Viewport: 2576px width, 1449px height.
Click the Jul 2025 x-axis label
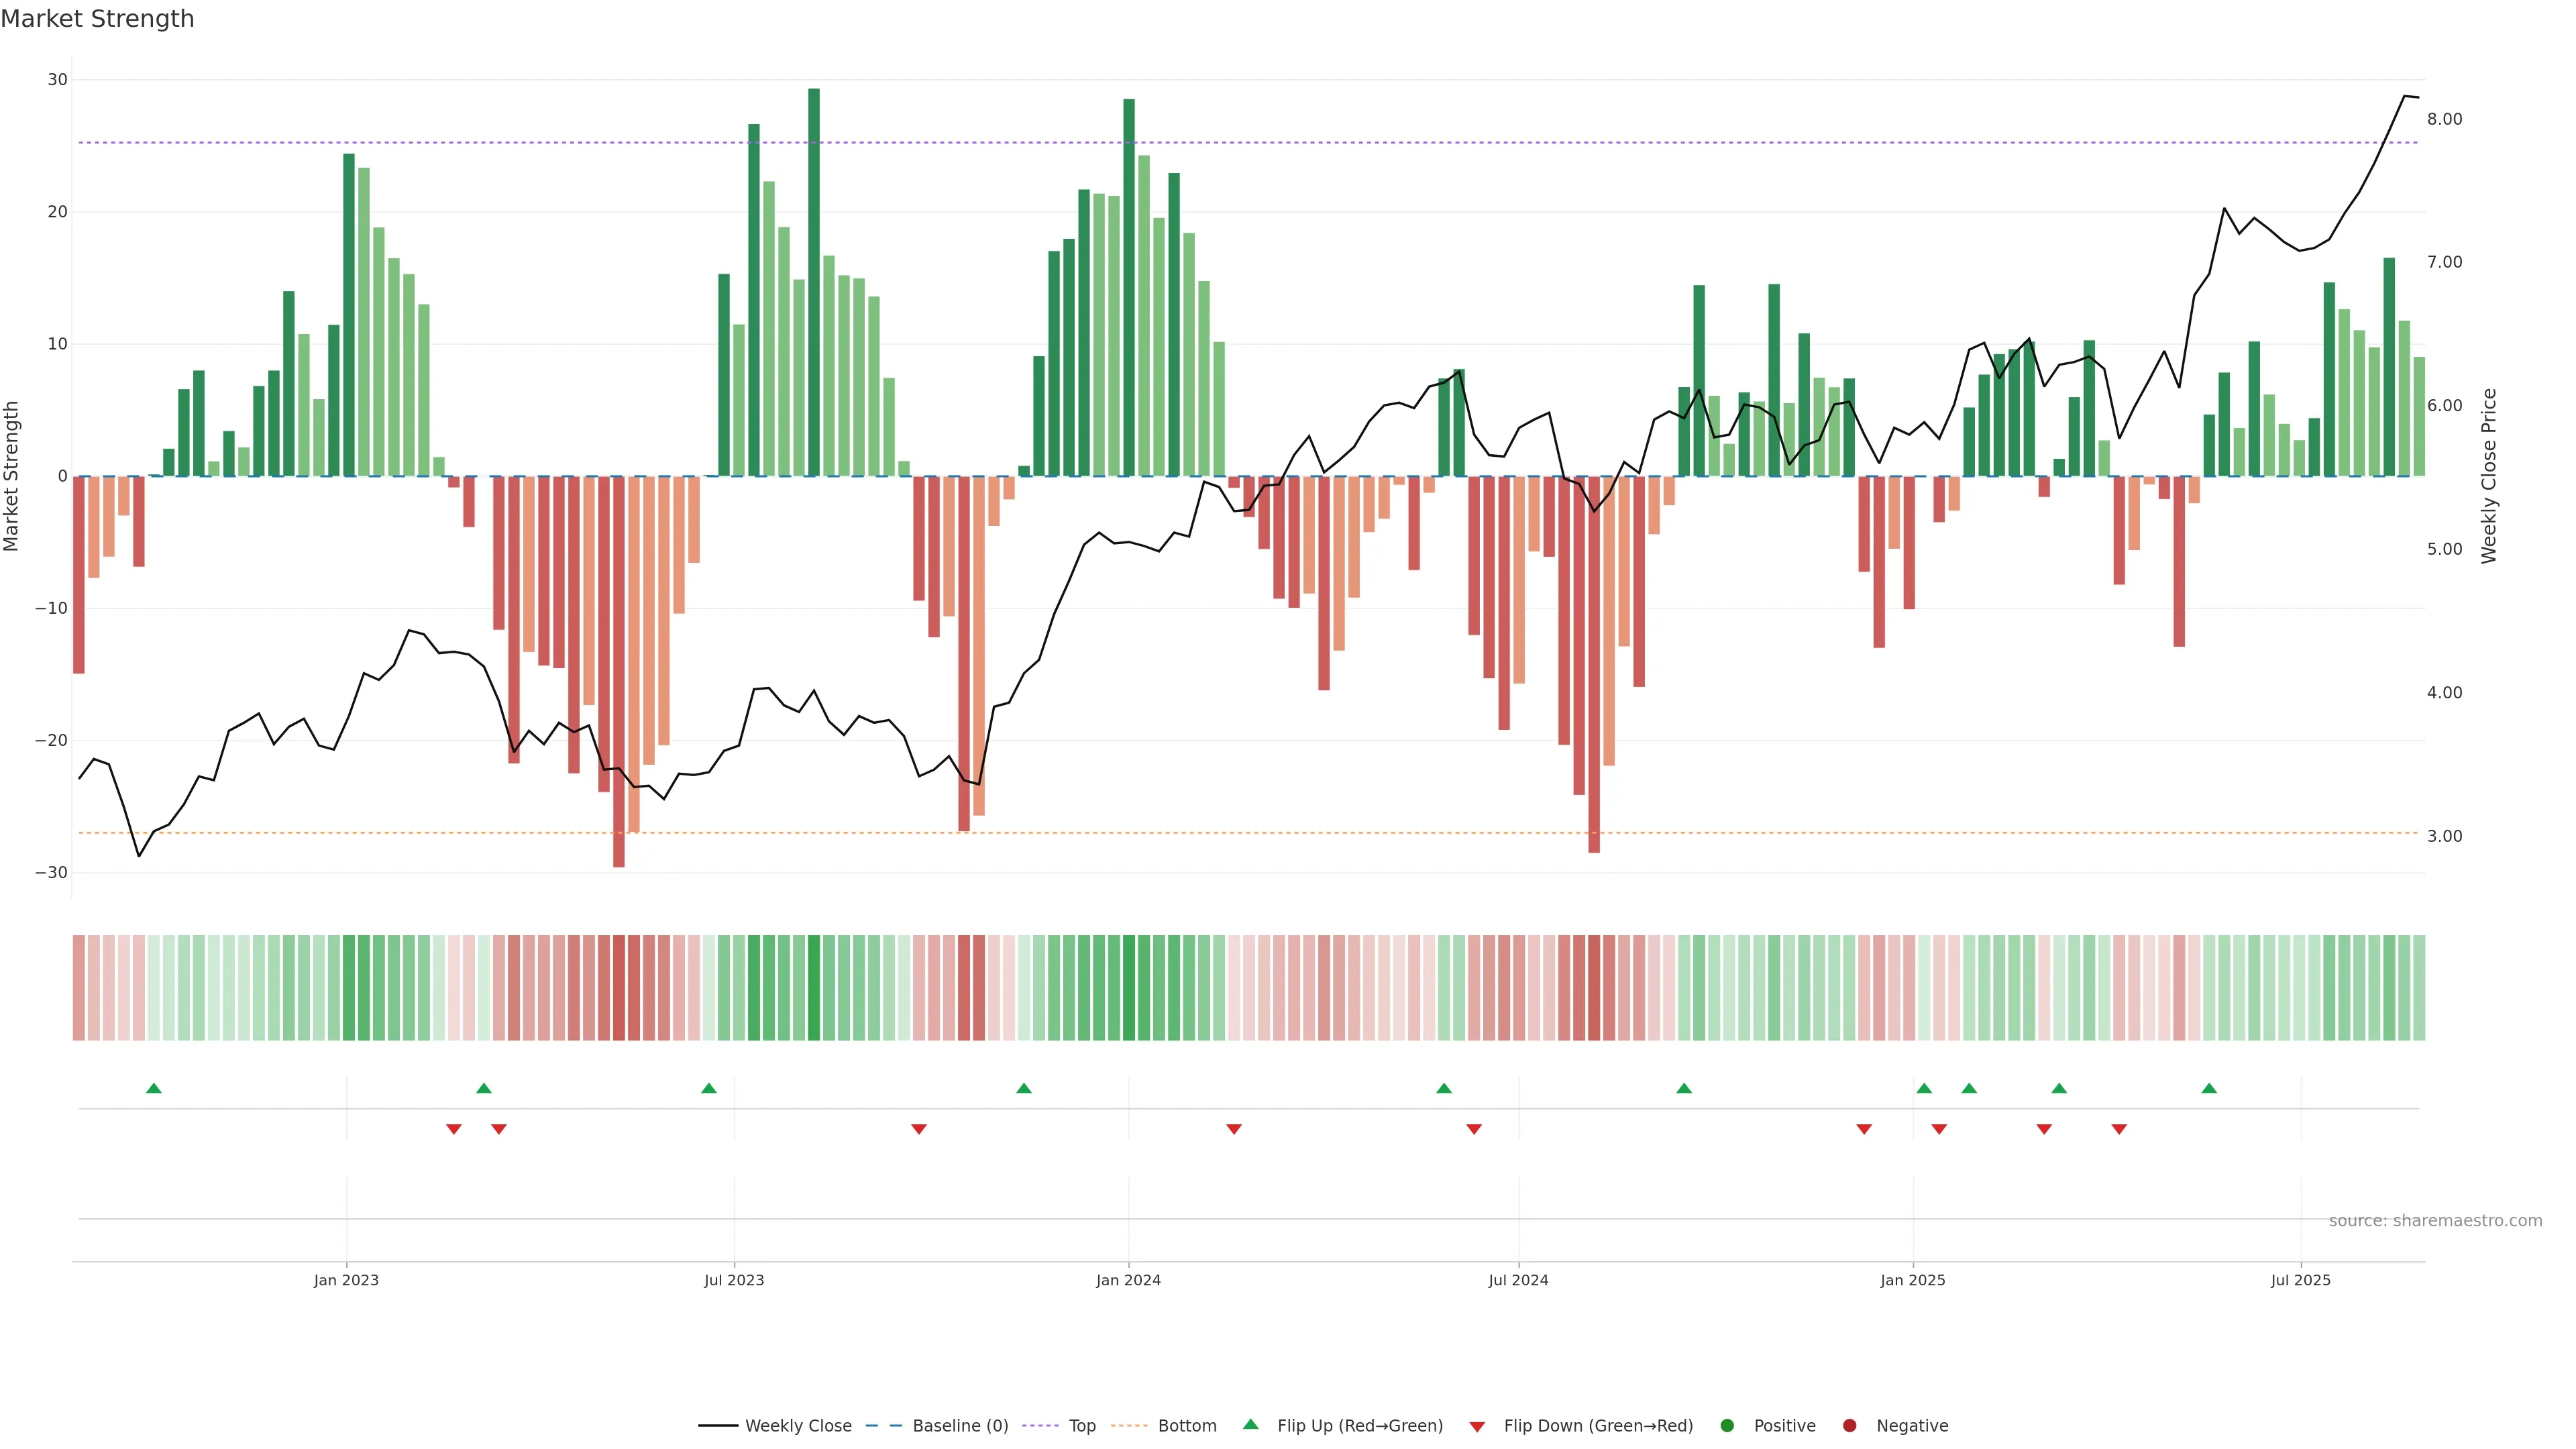click(x=2300, y=1280)
